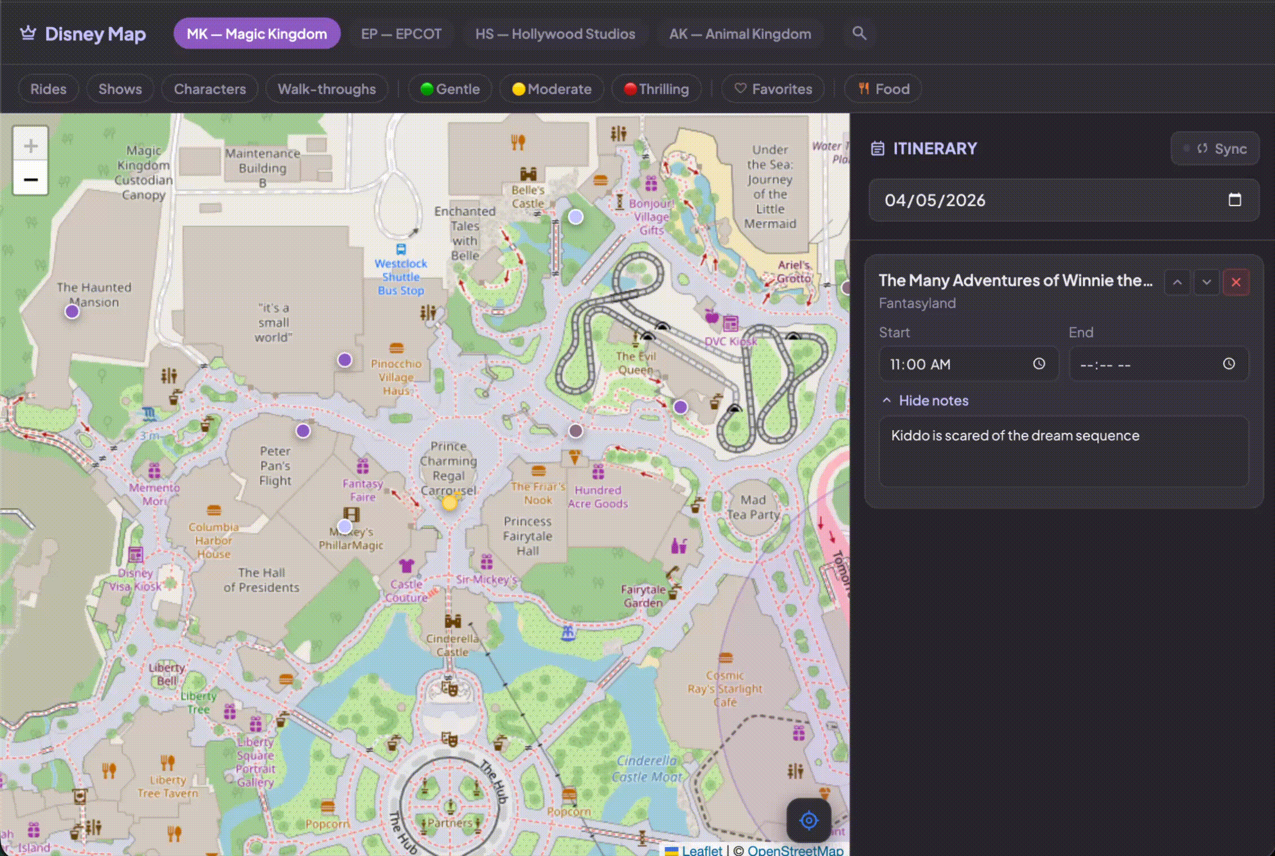Click the Westclock Shuttle Bus Stop icon
Viewport: 1275px width, 856px height.
(401, 249)
